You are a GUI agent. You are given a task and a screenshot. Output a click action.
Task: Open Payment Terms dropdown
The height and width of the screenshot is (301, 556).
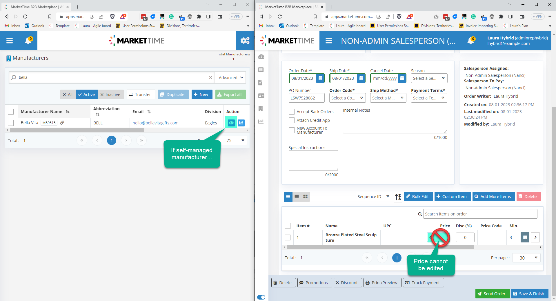point(429,98)
